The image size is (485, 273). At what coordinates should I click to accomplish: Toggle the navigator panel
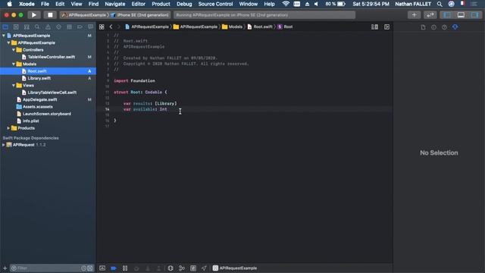pos(447,15)
